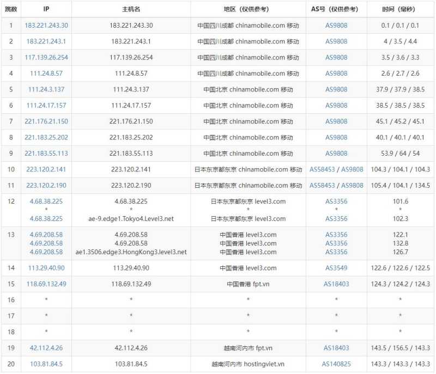436x374 pixels.
Task: Select hostname ae1.3506.edge3.HongKong3.level3.net
Action: click(131, 252)
